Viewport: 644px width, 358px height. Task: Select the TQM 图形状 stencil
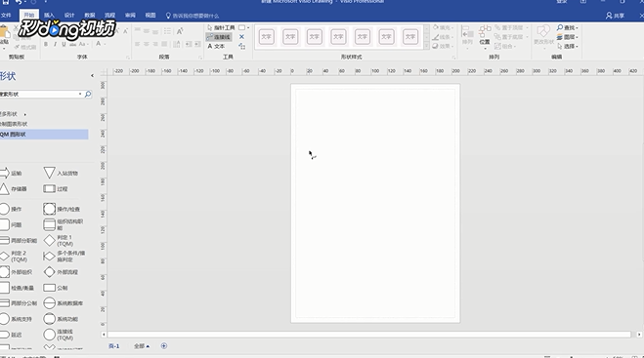(44, 135)
